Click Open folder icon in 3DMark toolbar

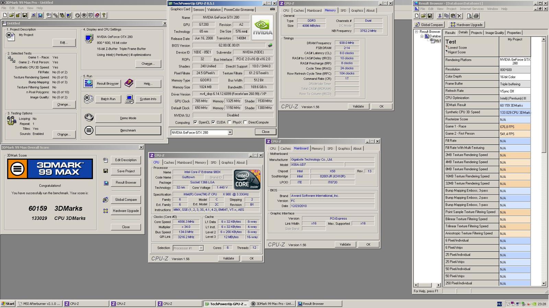tap(11, 15)
